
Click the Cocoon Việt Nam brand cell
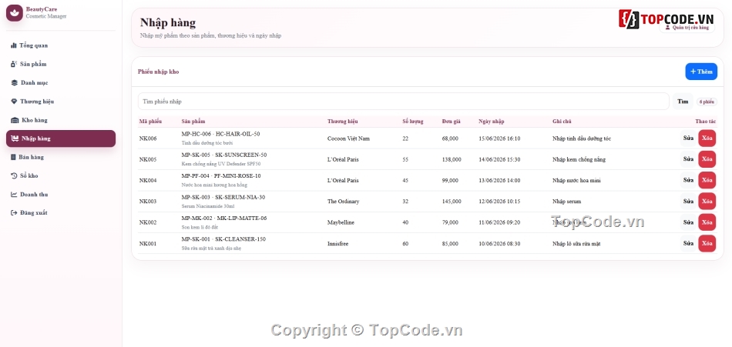tap(348, 138)
